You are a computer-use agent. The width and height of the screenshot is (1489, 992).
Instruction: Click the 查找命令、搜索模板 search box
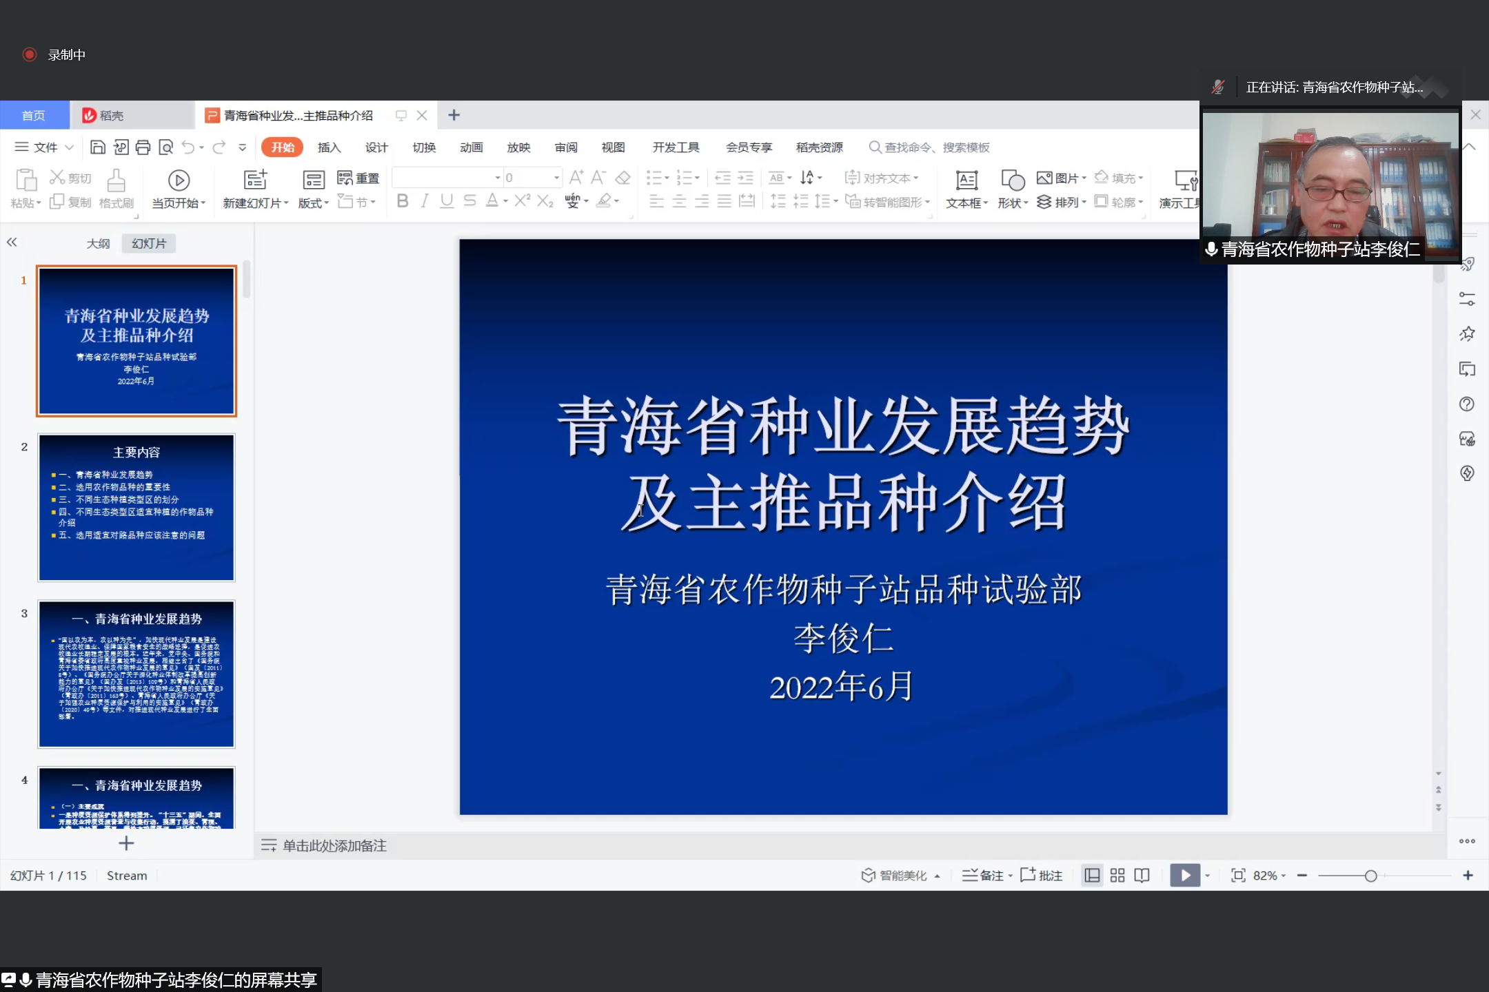[929, 147]
